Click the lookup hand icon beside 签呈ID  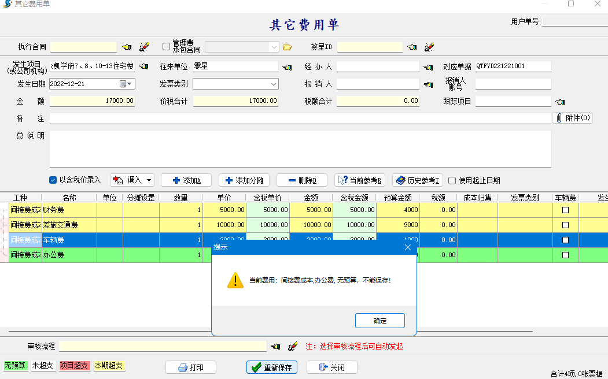click(x=412, y=47)
